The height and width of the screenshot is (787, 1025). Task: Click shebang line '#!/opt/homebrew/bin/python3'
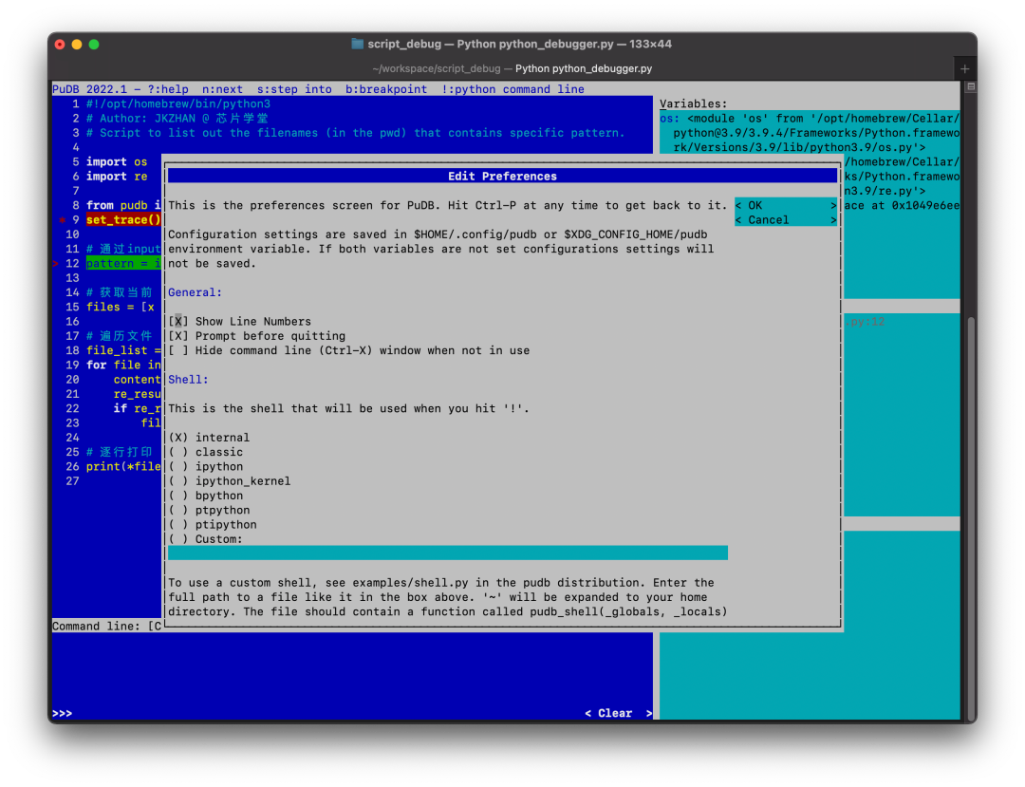pyautogui.click(x=177, y=103)
